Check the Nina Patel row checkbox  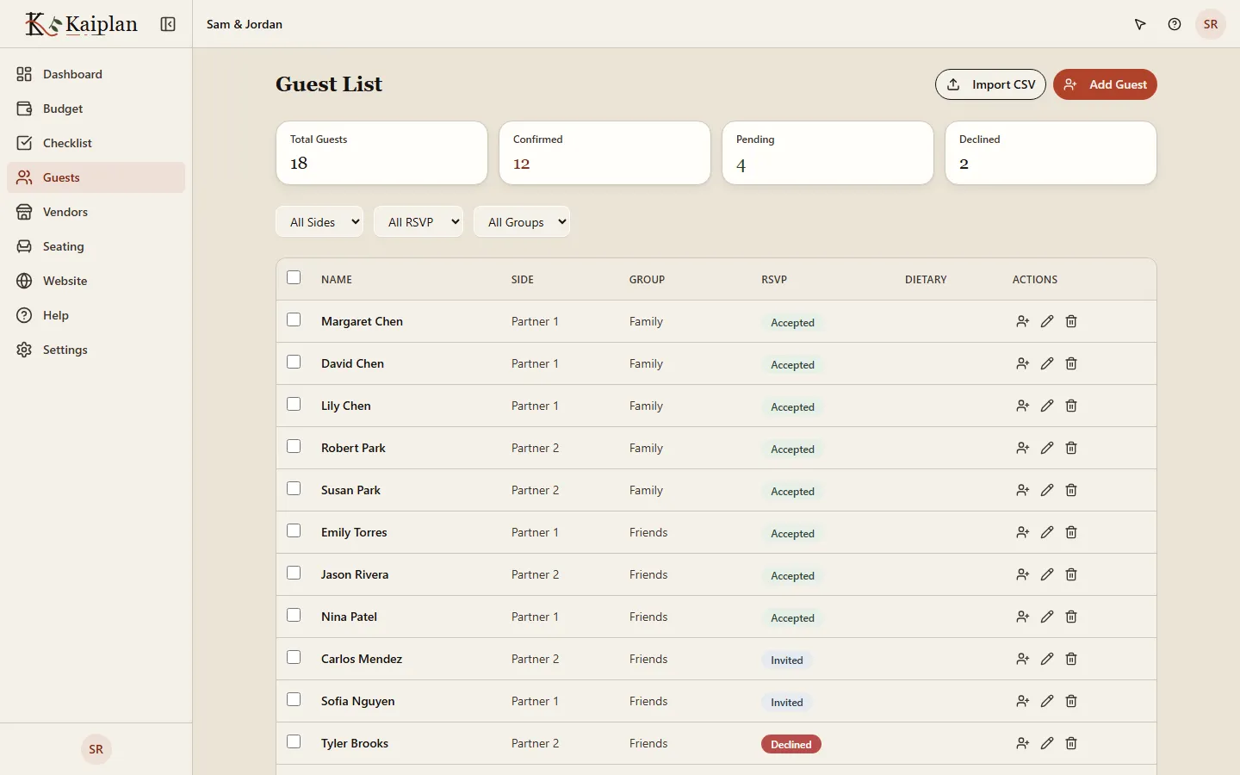pos(294,615)
